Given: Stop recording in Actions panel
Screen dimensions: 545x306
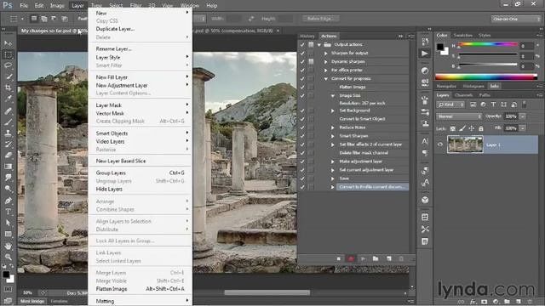Looking at the screenshot, I should [339, 258].
